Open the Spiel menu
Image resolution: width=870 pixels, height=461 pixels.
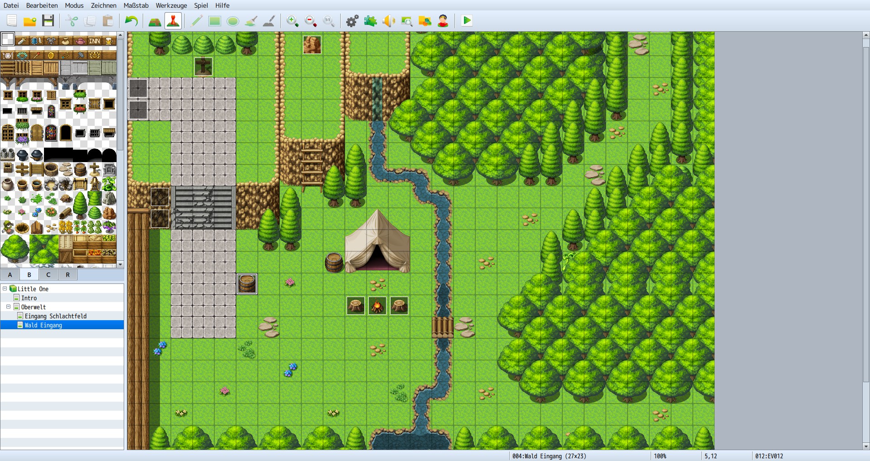(x=200, y=5)
